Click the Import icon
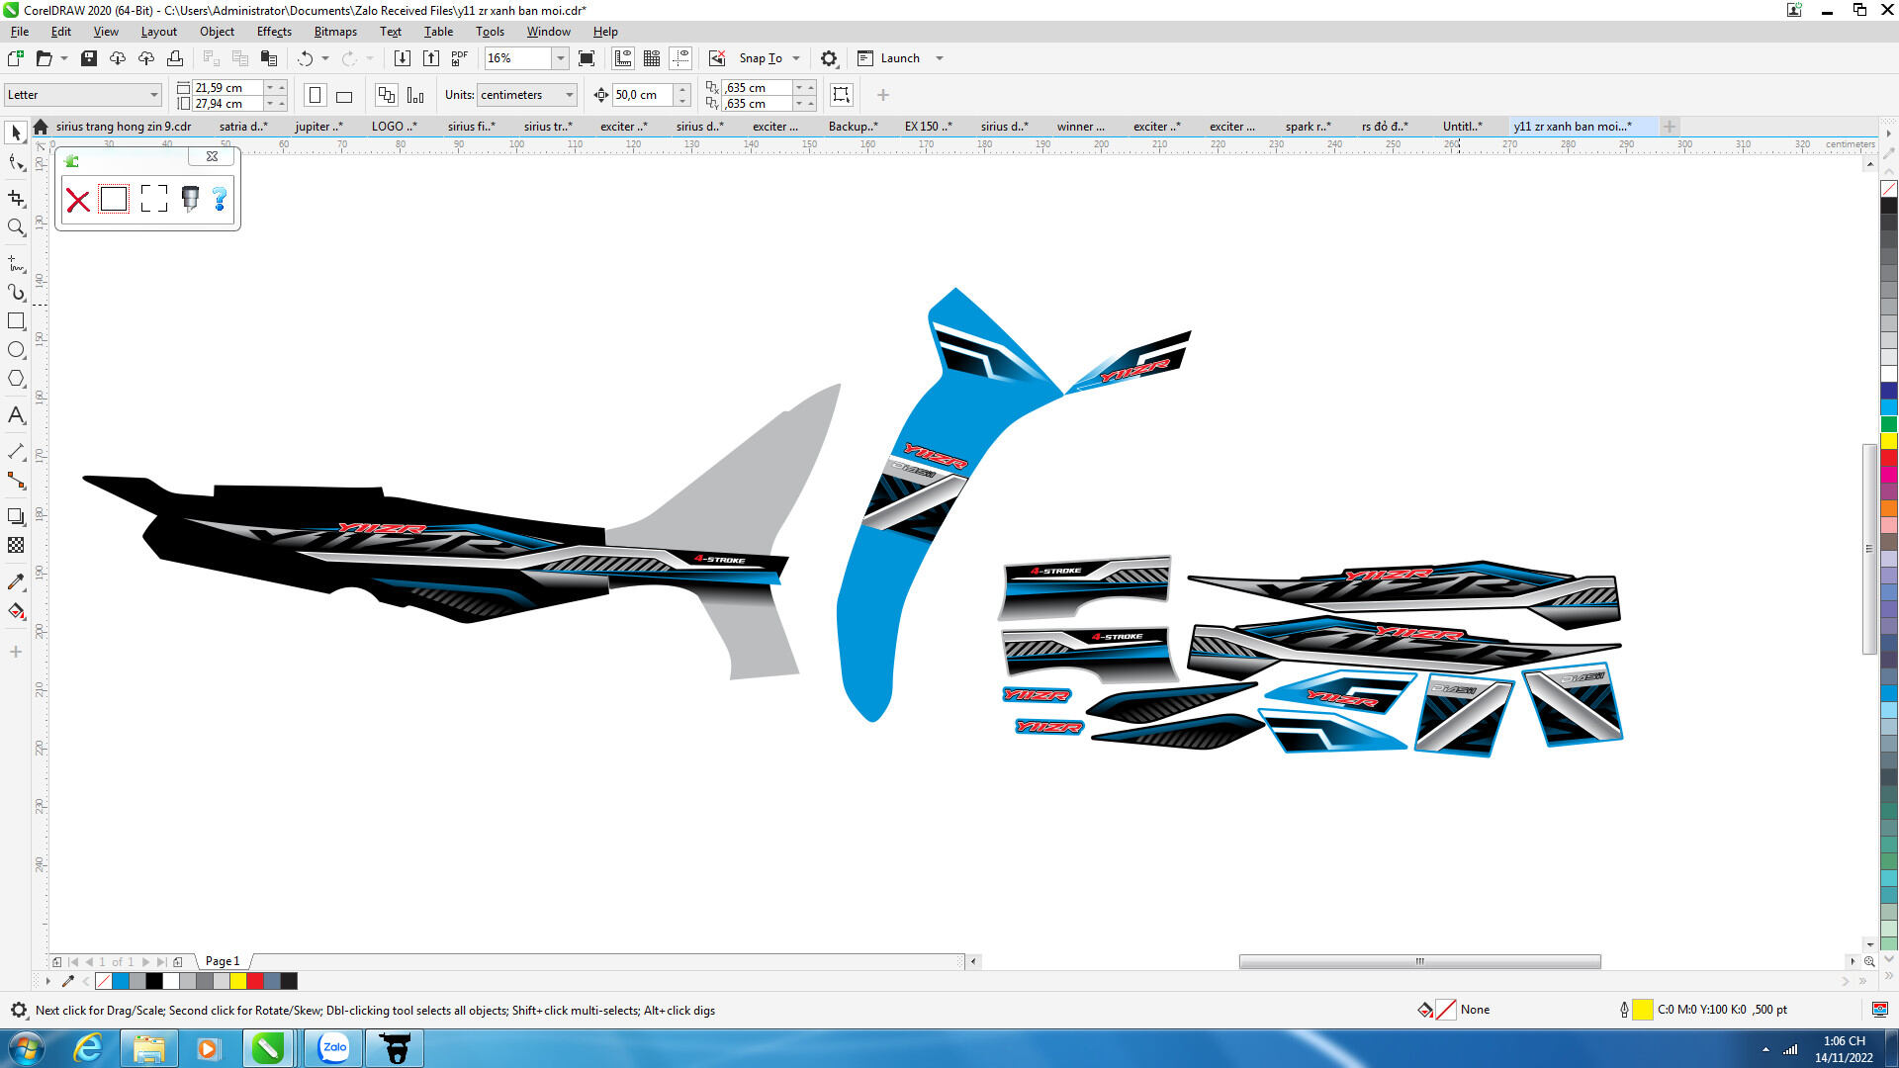 tap(402, 58)
